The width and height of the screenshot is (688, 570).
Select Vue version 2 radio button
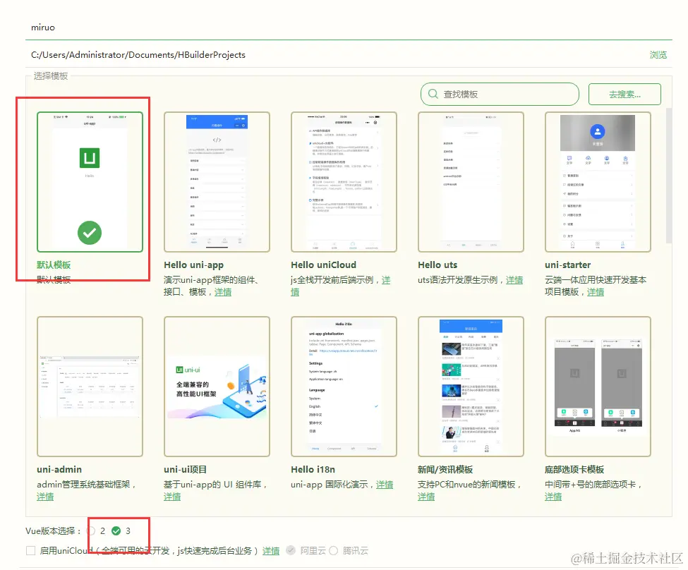pos(92,531)
